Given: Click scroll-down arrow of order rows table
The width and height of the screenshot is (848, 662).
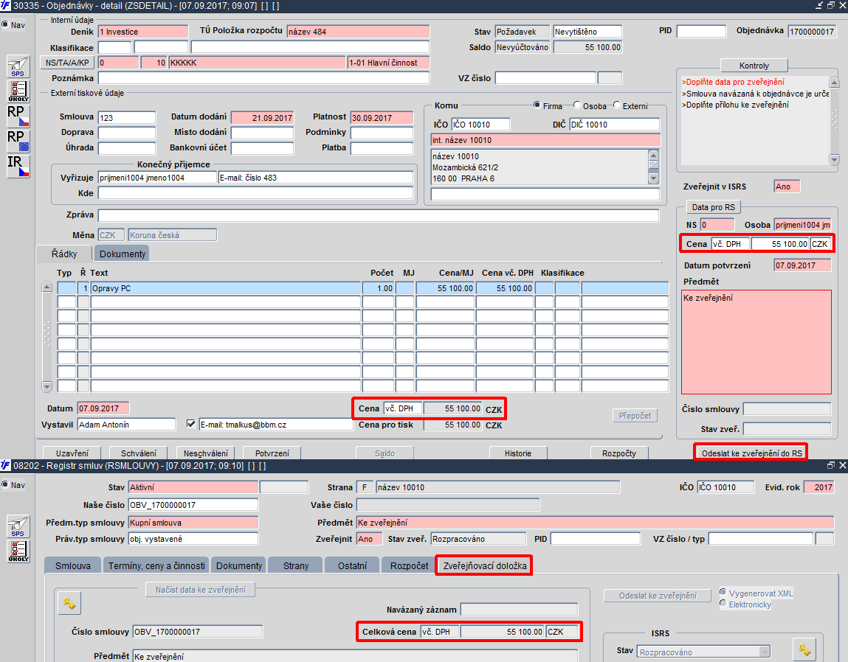Looking at the screenshot, I should tap(46, 386).
